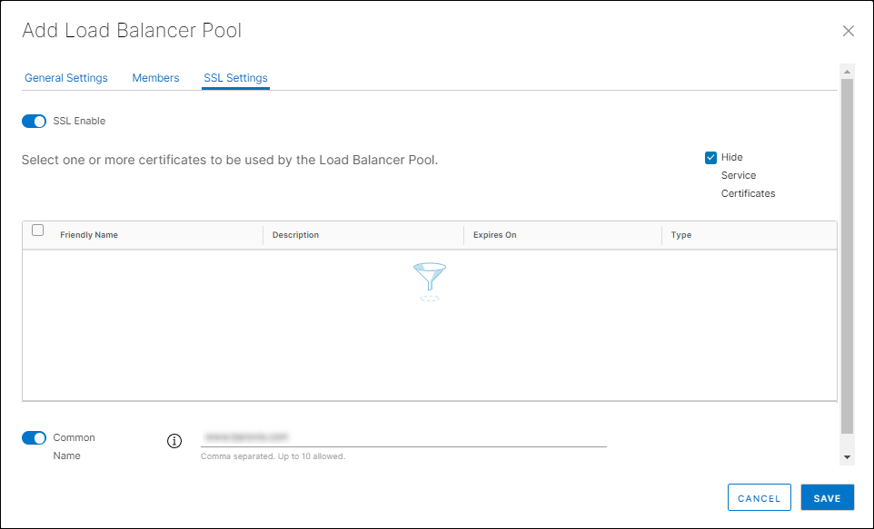The width and height of the screenshot is (874, 529).
Task: Close the Add Load Balancer Pool dialog
Action: pyautogui.click(x=848, y=31)
